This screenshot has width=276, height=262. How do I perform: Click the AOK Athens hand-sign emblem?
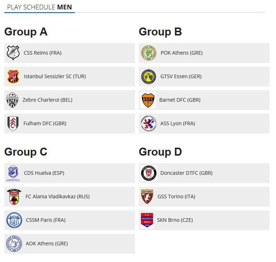(x=14, y=244)
